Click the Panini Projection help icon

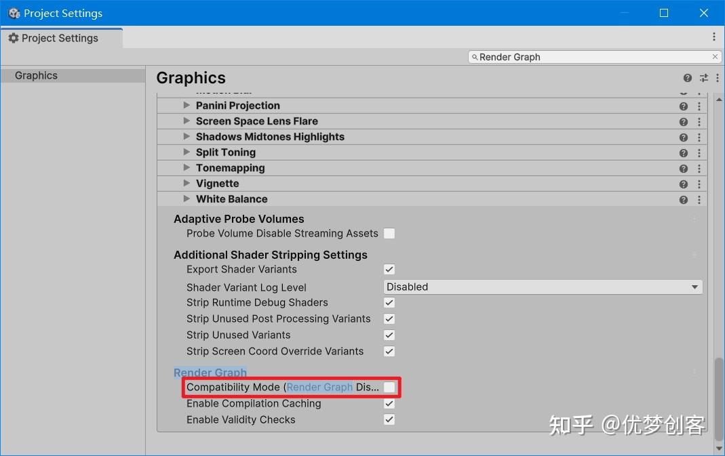pyautogui.click(x=683, y=106)
